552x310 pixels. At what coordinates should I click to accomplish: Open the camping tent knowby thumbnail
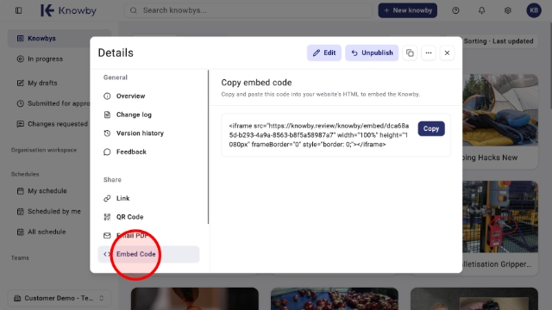point(500,110)
